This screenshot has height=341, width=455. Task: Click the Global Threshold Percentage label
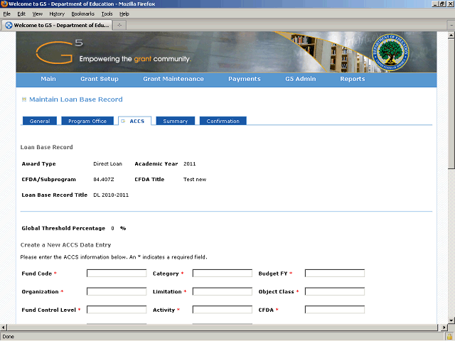tap(63, 228)
